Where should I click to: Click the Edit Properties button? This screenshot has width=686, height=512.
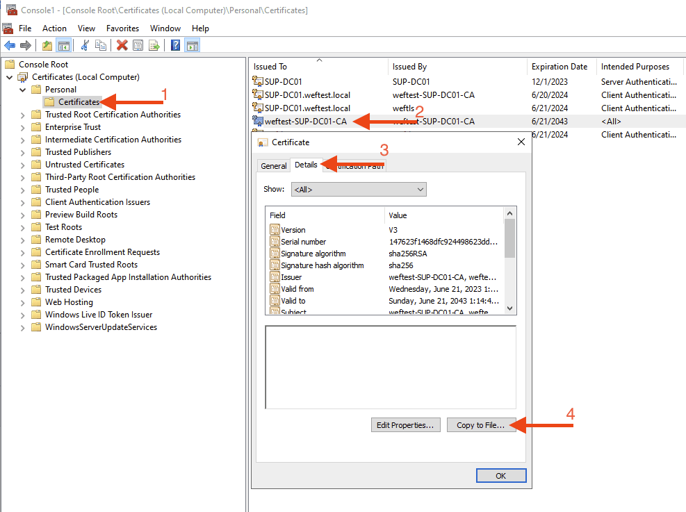406,425
